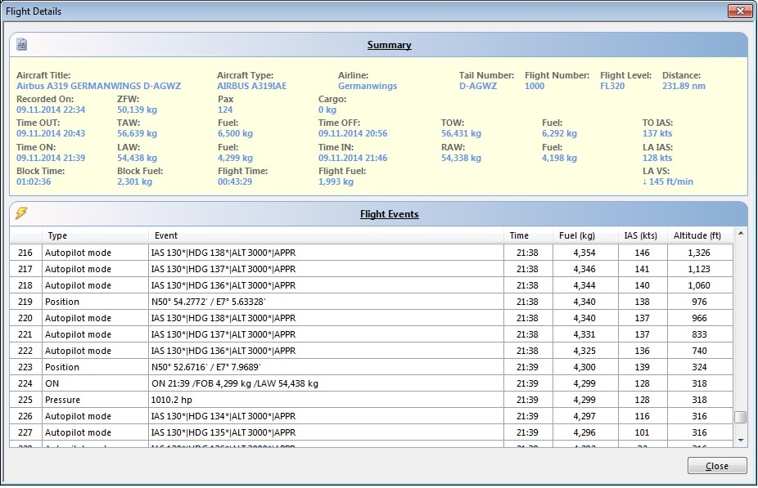
Task: Click the Flight Events section header
Action: point(389,214)
